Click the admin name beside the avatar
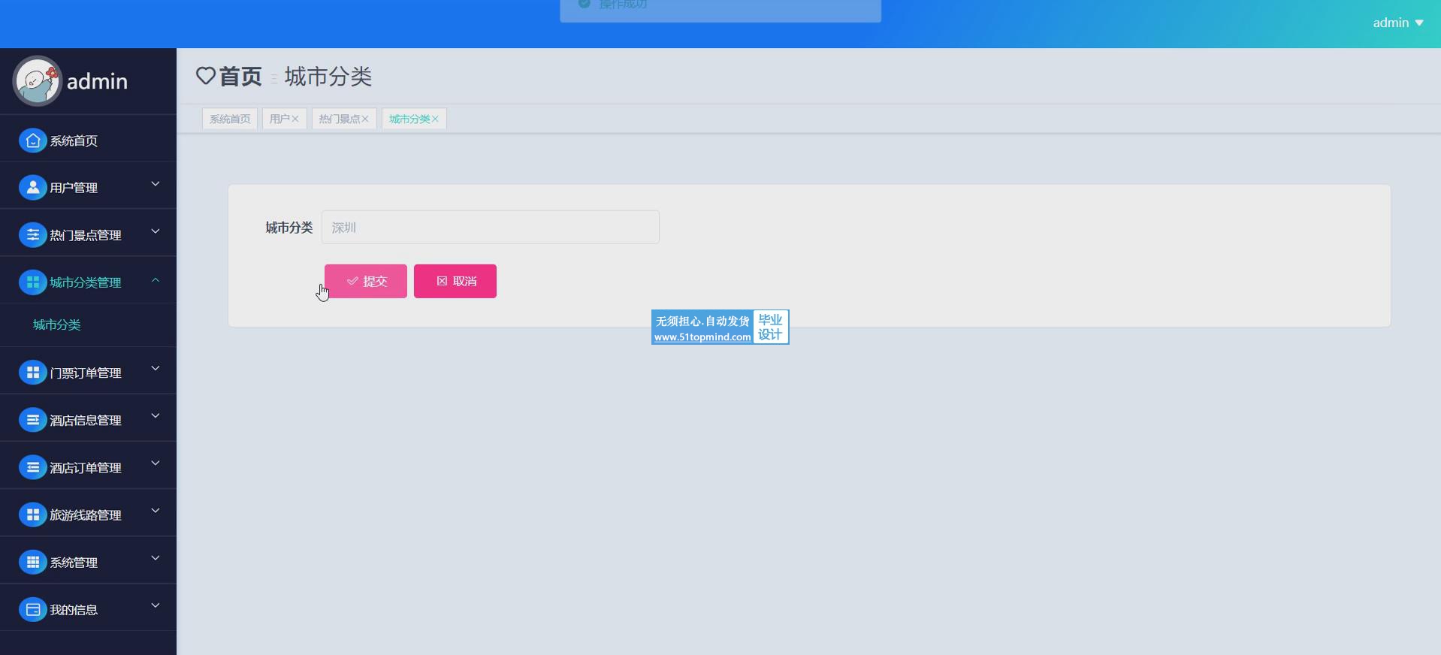This screenshot has height=655, width=1441. (x=97, y=81)
